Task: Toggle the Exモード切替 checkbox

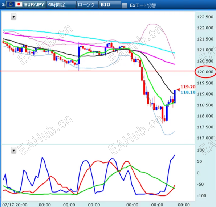Action: click(x=125, y=5)
